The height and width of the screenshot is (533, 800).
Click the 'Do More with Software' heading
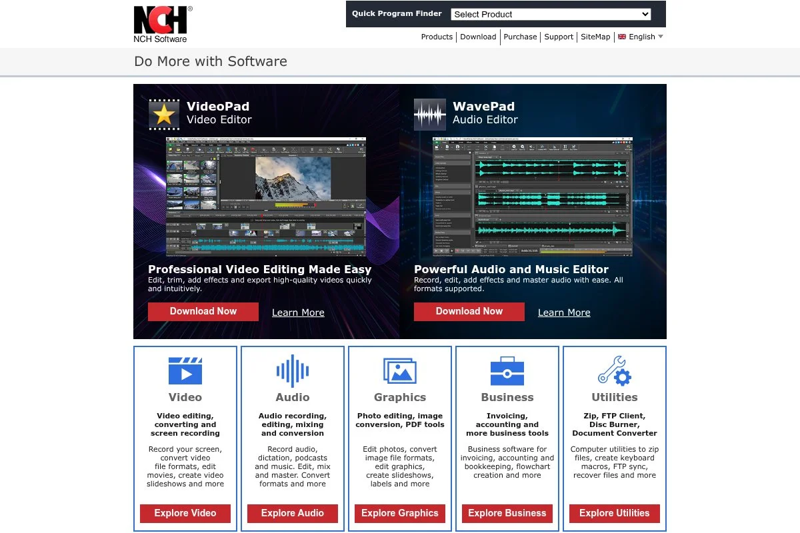[x=211, y=61]
